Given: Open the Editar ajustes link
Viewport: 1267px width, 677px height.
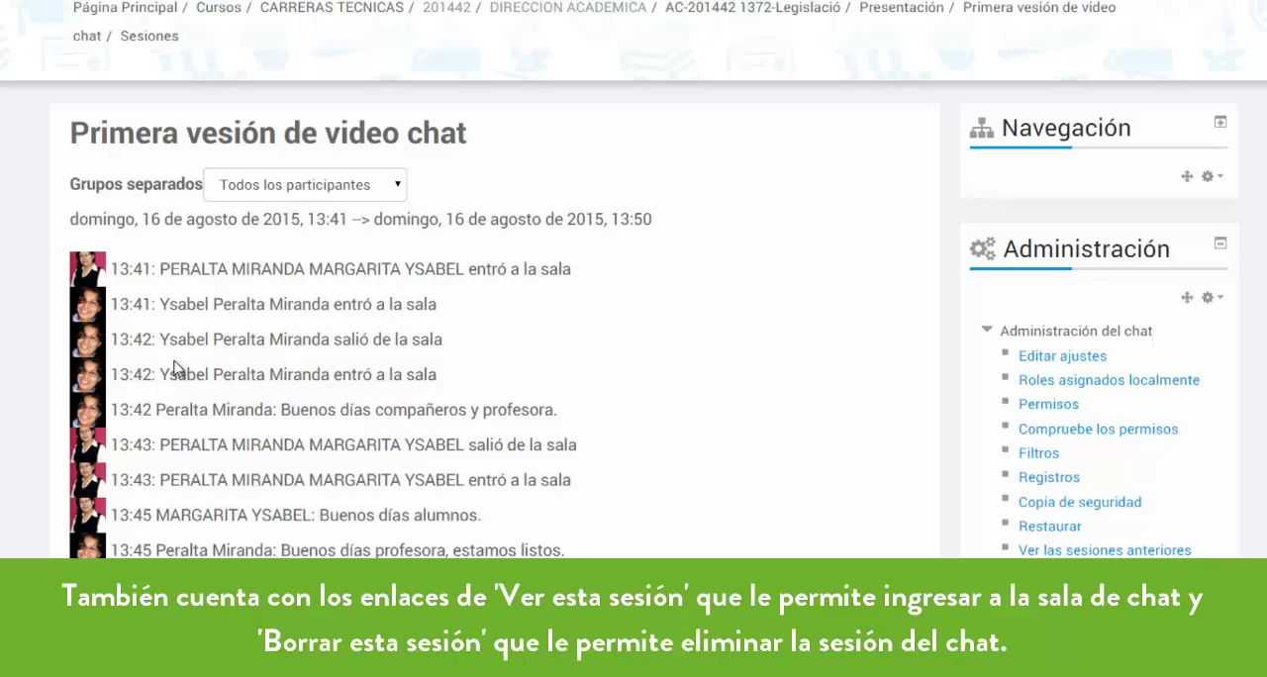Looking at the screenshot, I should 1062,355.
